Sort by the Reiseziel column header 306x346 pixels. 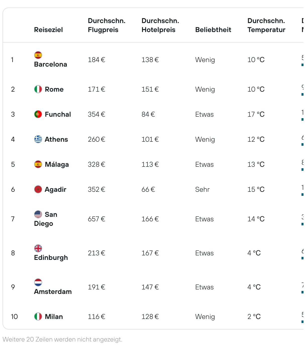click(48, 30)
